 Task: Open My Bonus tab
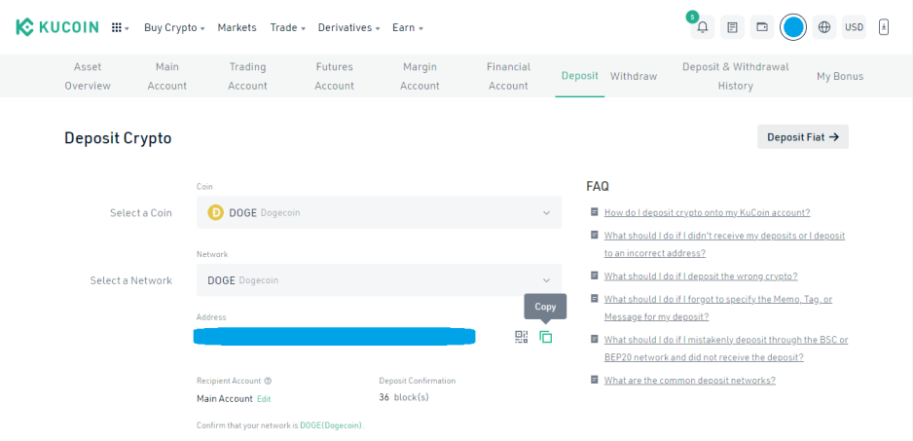pos(840,76)
